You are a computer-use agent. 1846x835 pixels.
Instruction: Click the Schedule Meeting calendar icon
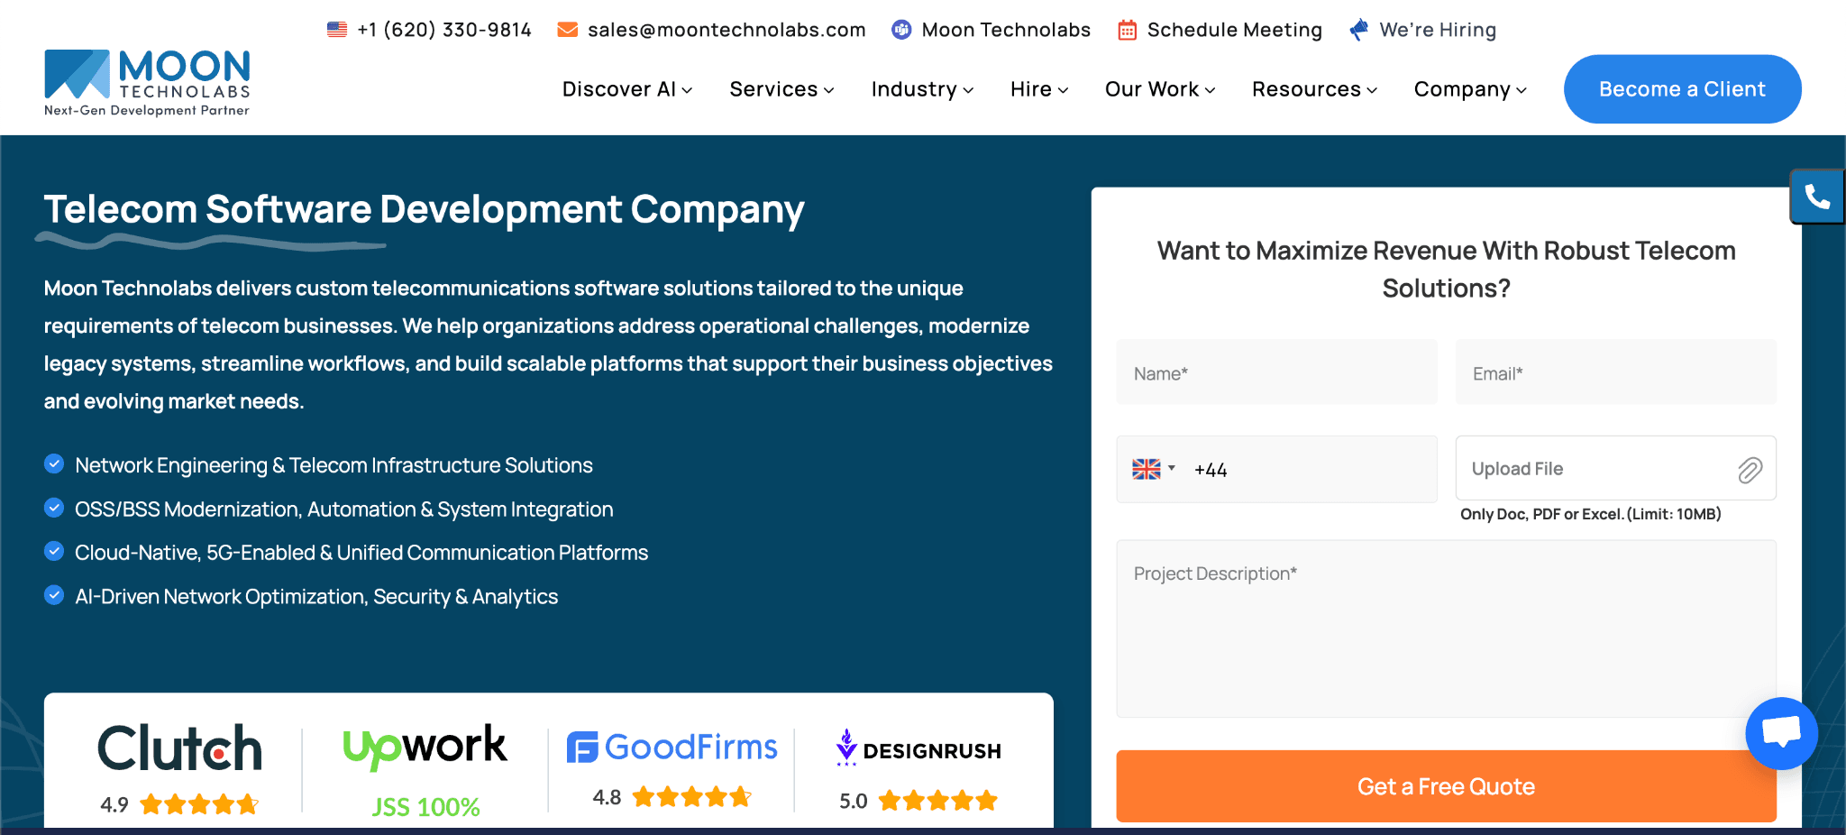[1127, 30]
